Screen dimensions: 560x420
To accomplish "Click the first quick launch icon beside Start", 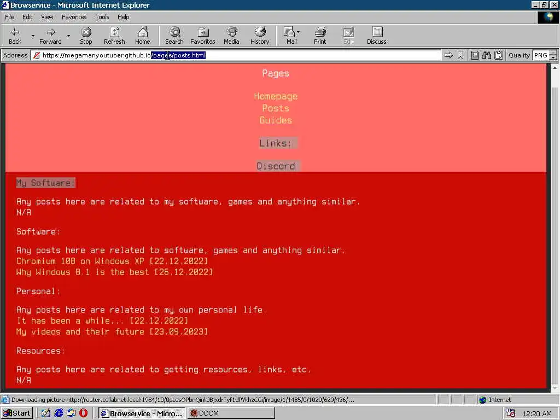I will pyautogui.click(x=46, y=413).
